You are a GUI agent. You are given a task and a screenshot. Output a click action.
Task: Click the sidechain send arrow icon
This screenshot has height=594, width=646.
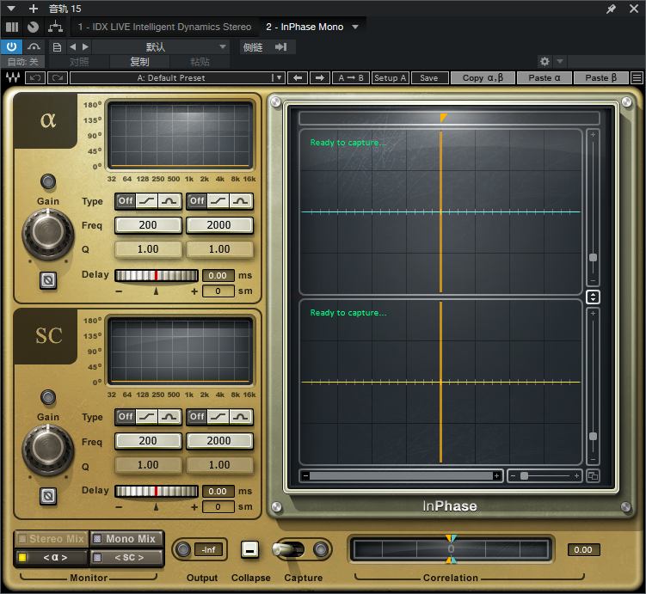[x=281, y=47]
